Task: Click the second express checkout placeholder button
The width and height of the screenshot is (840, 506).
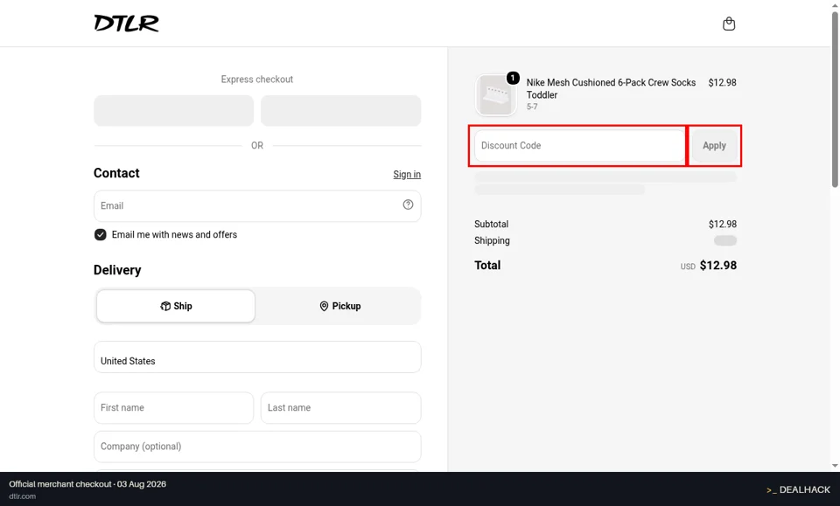Action: tap(340, 111)
